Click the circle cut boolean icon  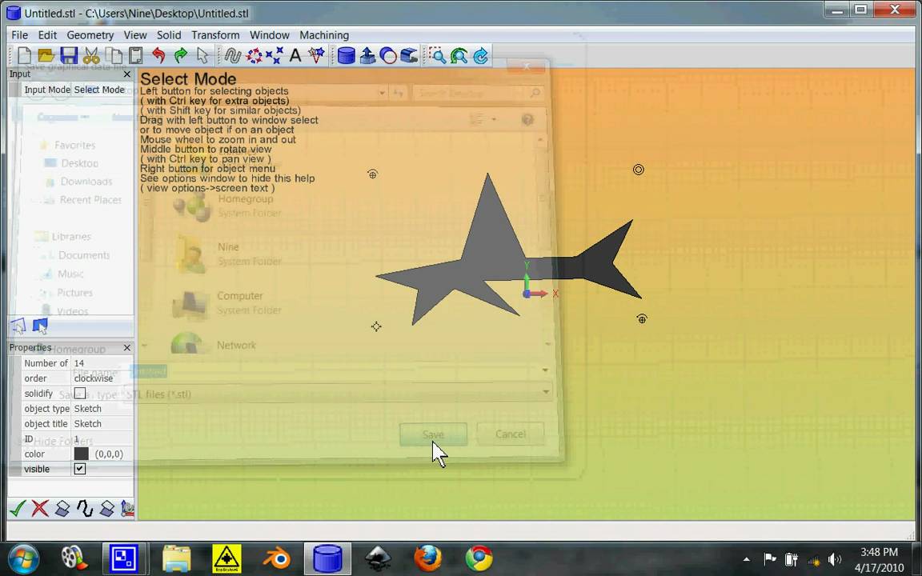(388, 56)
